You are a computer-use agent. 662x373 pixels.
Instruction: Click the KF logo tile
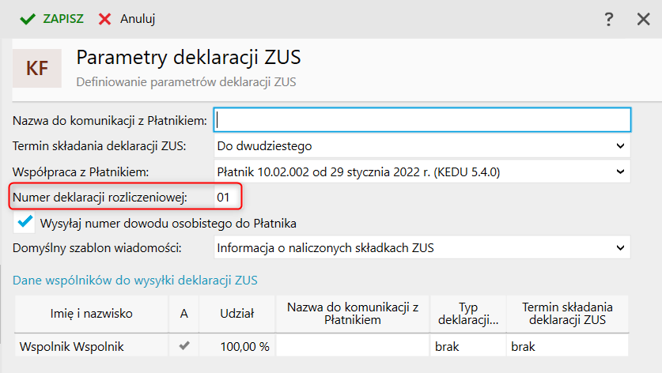(37, 68)
